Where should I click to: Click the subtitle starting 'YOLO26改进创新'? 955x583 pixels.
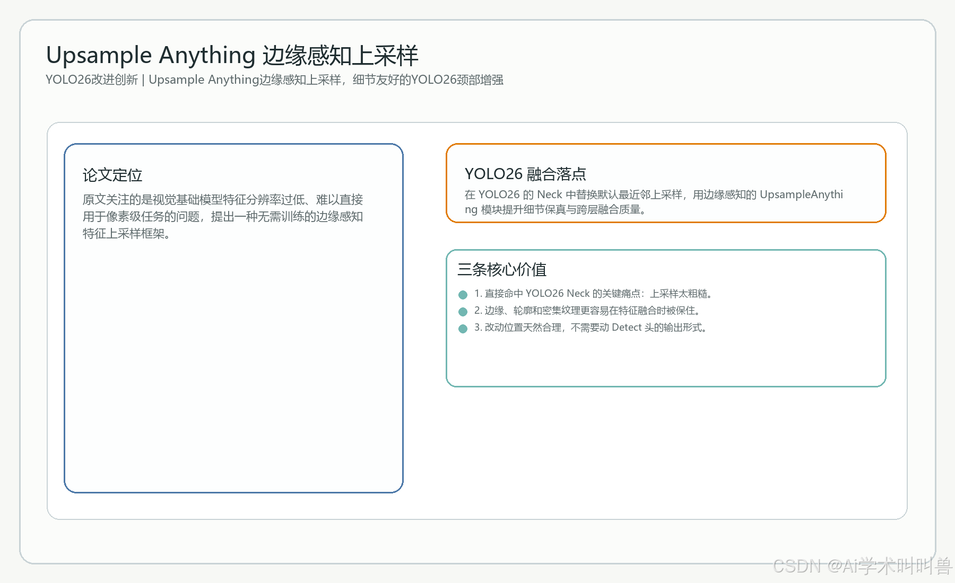tap(274, 80)
